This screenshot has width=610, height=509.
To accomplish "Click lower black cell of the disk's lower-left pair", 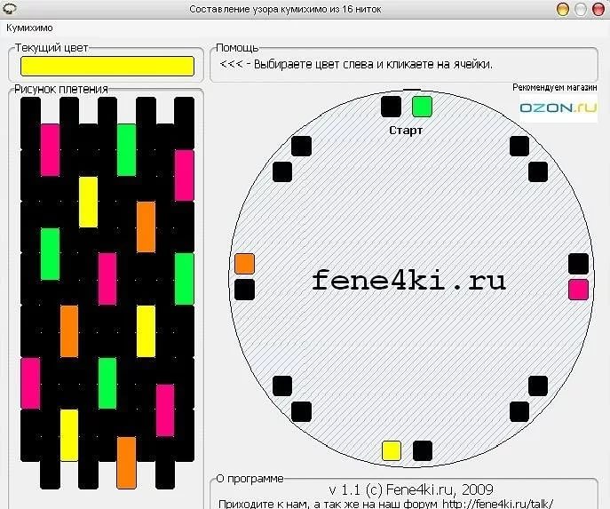I will coord(302,411).
